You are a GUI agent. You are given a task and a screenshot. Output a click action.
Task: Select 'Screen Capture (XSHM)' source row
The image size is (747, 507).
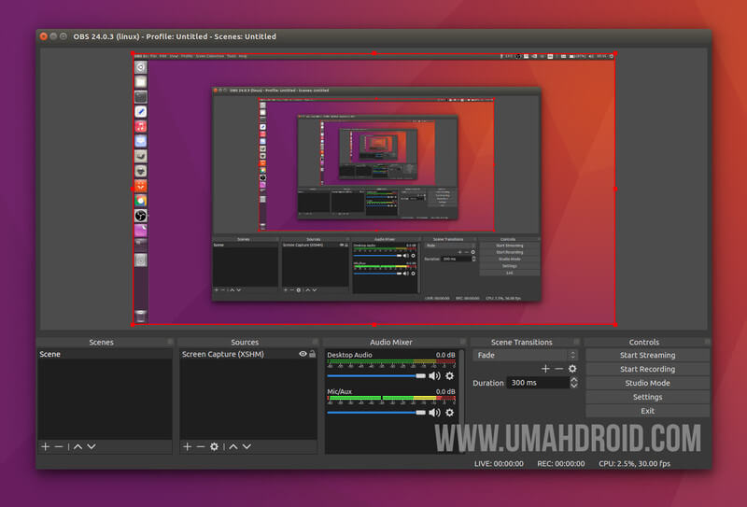click(x=248, y=354)
